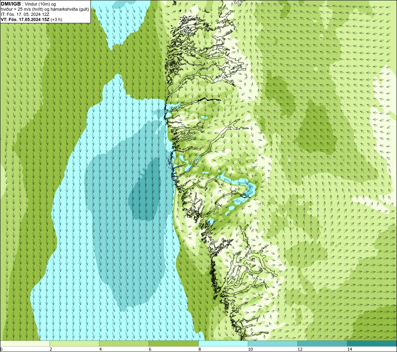
Task: Click the 'IT: Fös. 17. 05. 2024 12Z' line
Action: tap(25, 14)
